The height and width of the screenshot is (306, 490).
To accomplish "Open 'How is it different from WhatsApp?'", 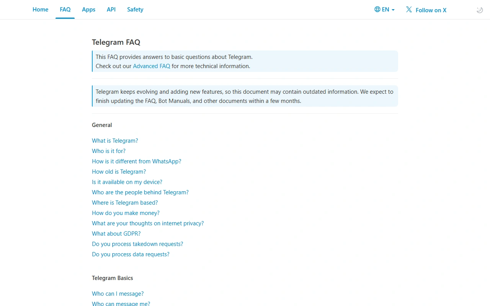I will (x=137, y=161).
